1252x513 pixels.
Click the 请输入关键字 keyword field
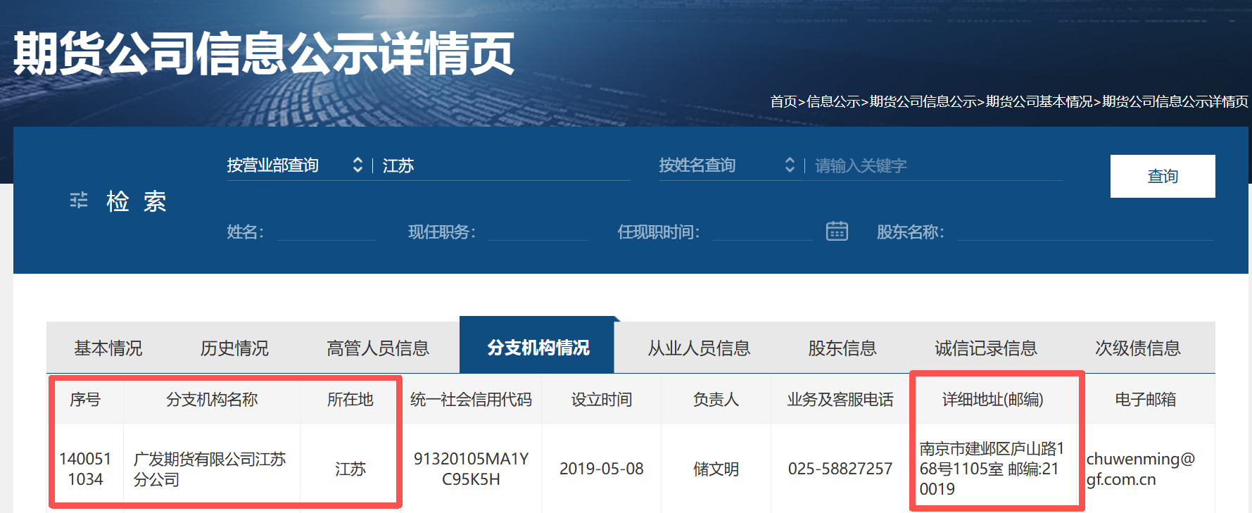click(938, 165)
